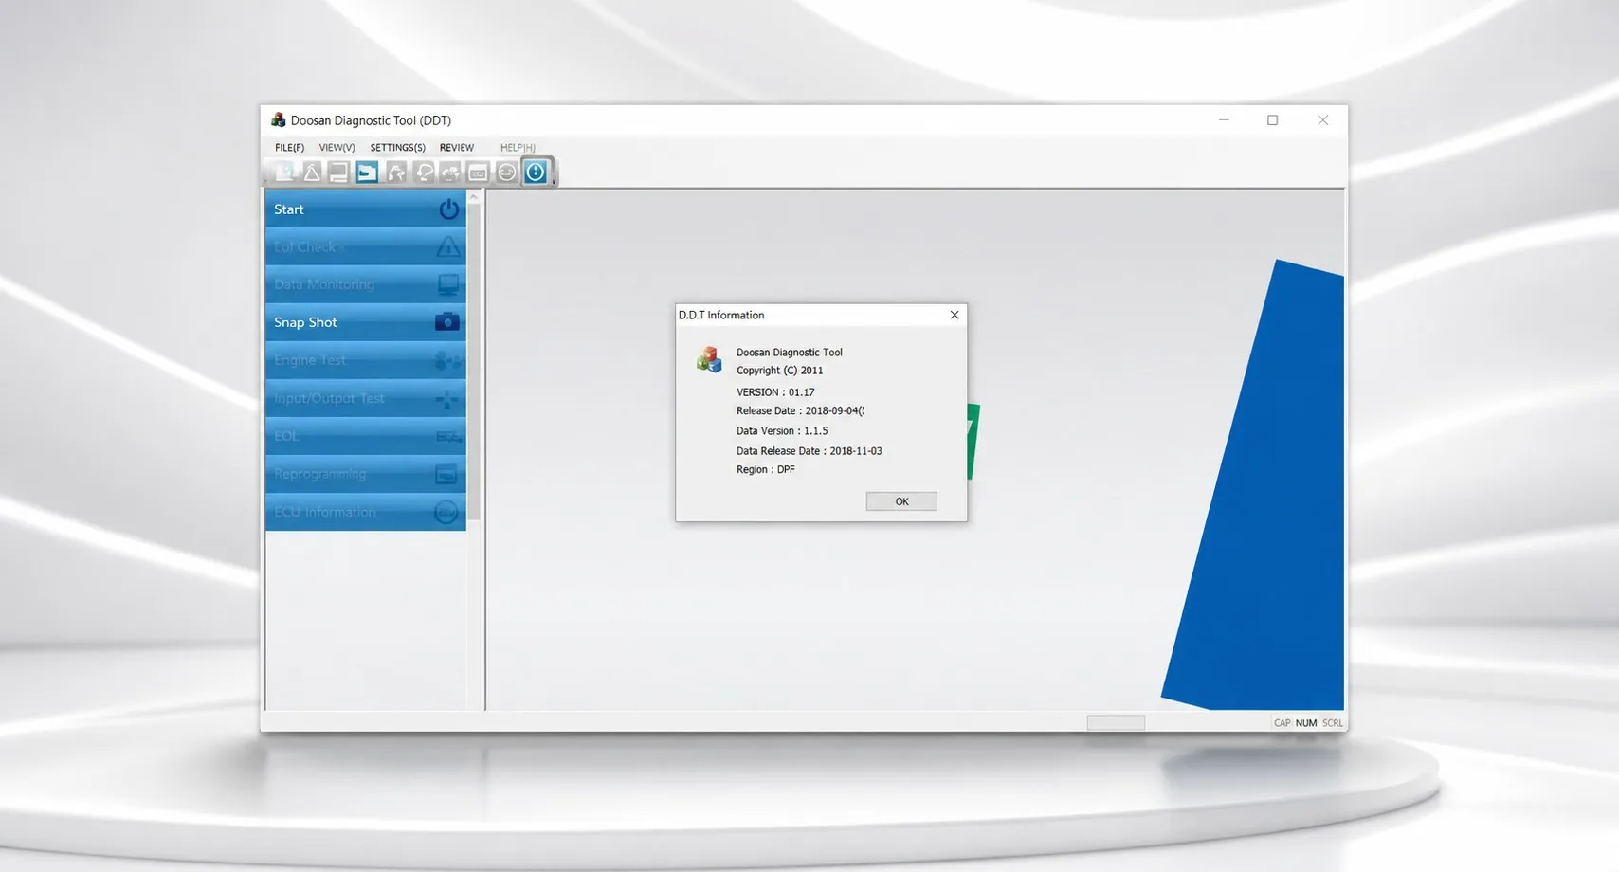Select Start in the left panel
Screen dimensions: 1619x872
click(x=366, y=209)
